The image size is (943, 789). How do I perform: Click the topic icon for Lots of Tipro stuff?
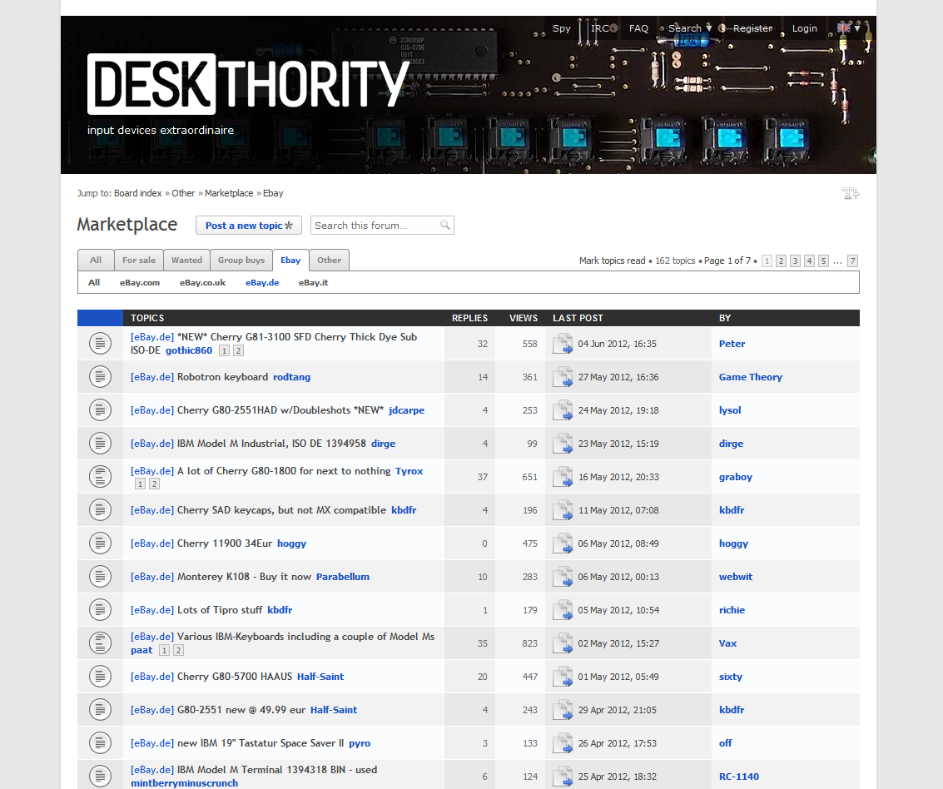click(x=100, y=609)
